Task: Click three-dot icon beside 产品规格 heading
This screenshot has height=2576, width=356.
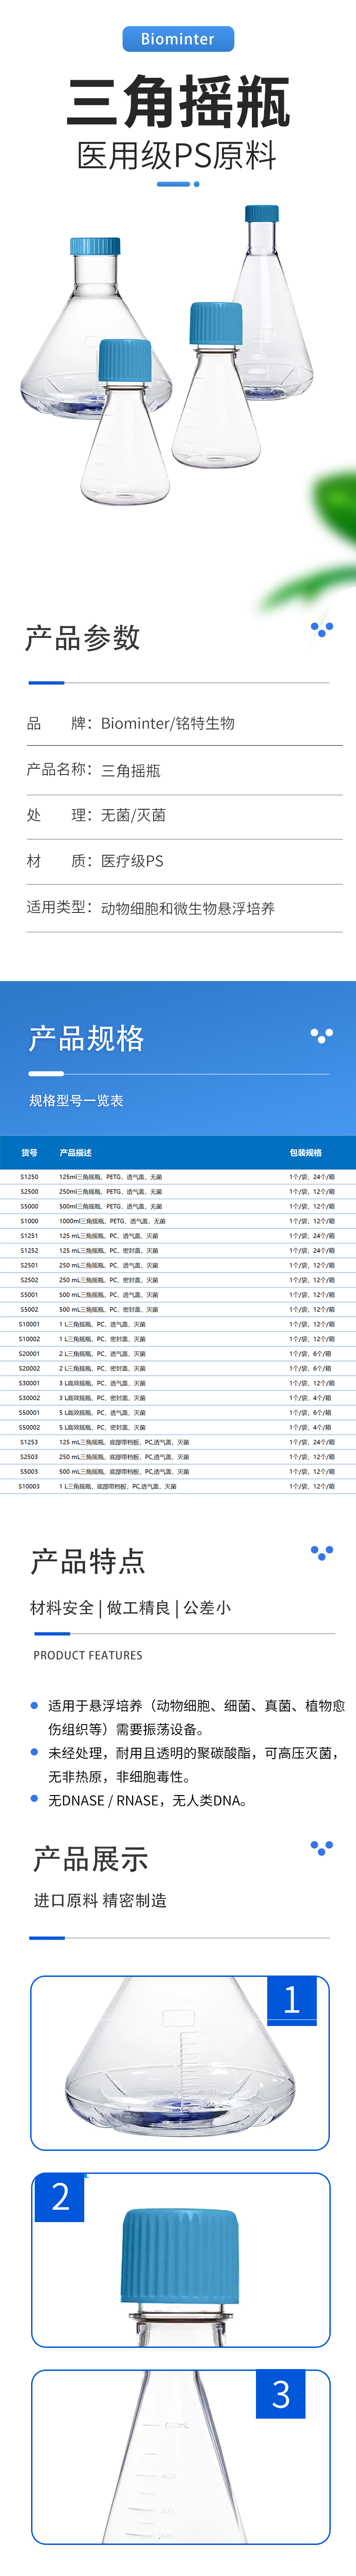Action: tap(321, 1035)
